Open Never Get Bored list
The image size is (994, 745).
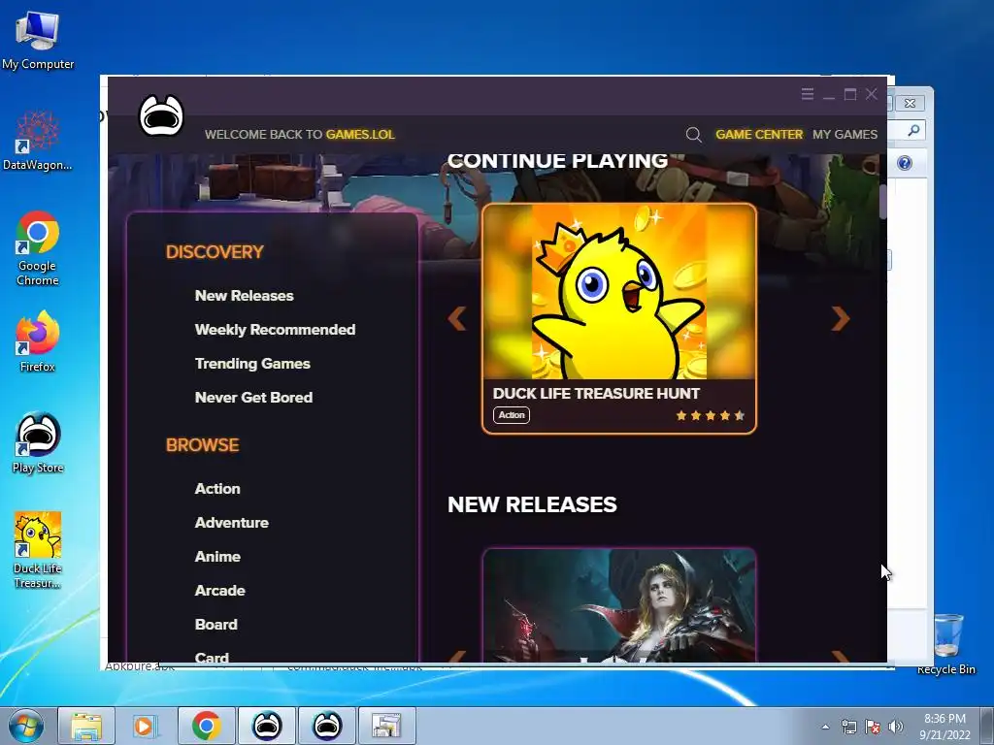click(x=253, y=397)
